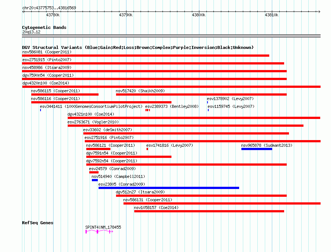Select the esv2389373 red loss marker
Screen dimensions: 331x252
[x=148, y=110]
